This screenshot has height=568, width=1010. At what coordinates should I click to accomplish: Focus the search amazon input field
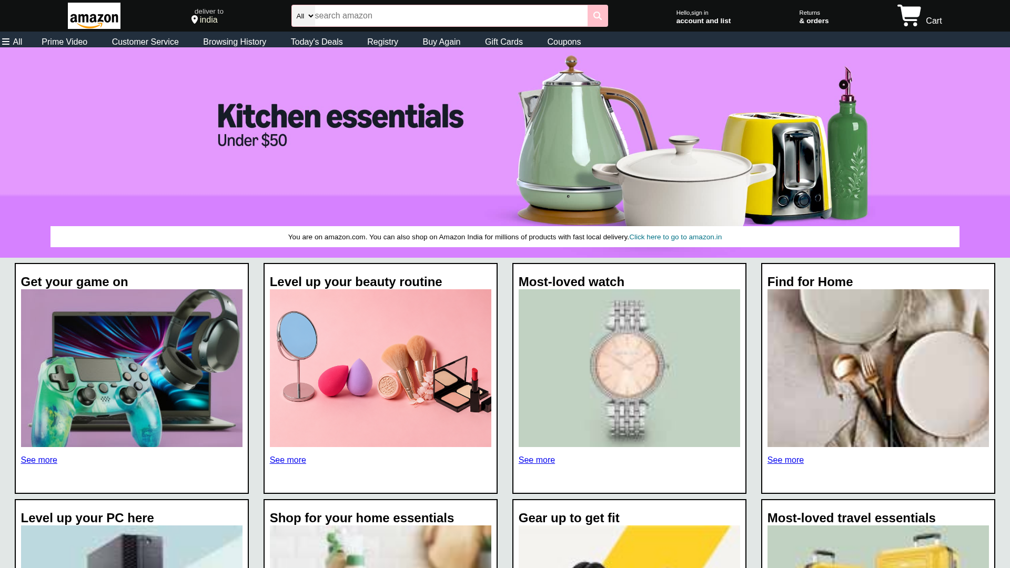point(451,16)
